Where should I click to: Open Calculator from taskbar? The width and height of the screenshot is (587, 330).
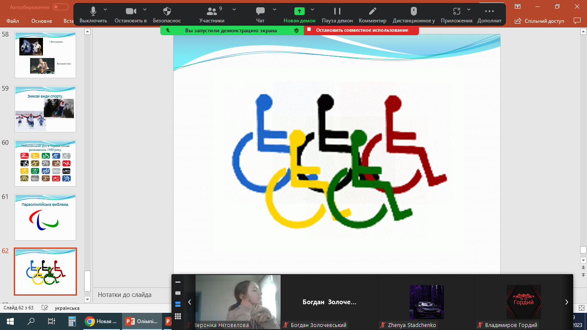(x=72, y=321)
